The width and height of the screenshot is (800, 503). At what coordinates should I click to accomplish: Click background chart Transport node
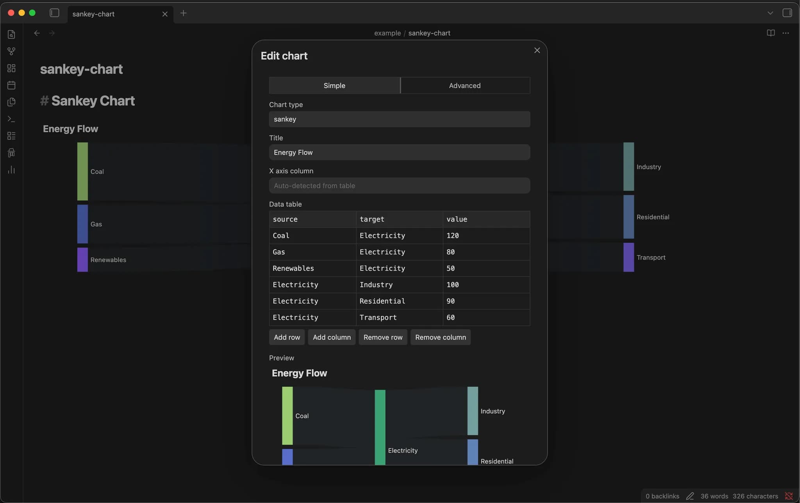(629, 257)
